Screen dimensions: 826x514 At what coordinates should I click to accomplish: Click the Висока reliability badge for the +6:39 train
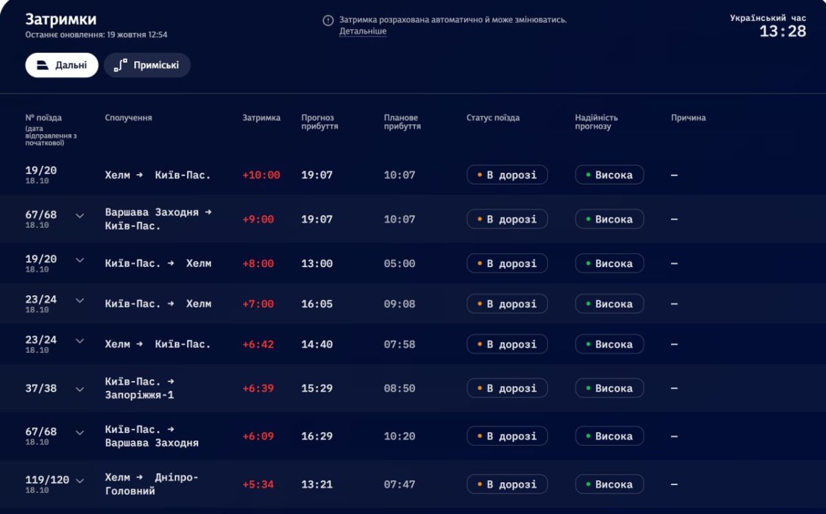(609, 388)
